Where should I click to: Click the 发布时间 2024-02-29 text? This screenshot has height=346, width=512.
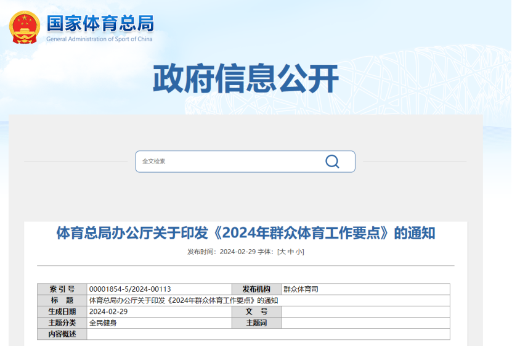coord(221,252)
